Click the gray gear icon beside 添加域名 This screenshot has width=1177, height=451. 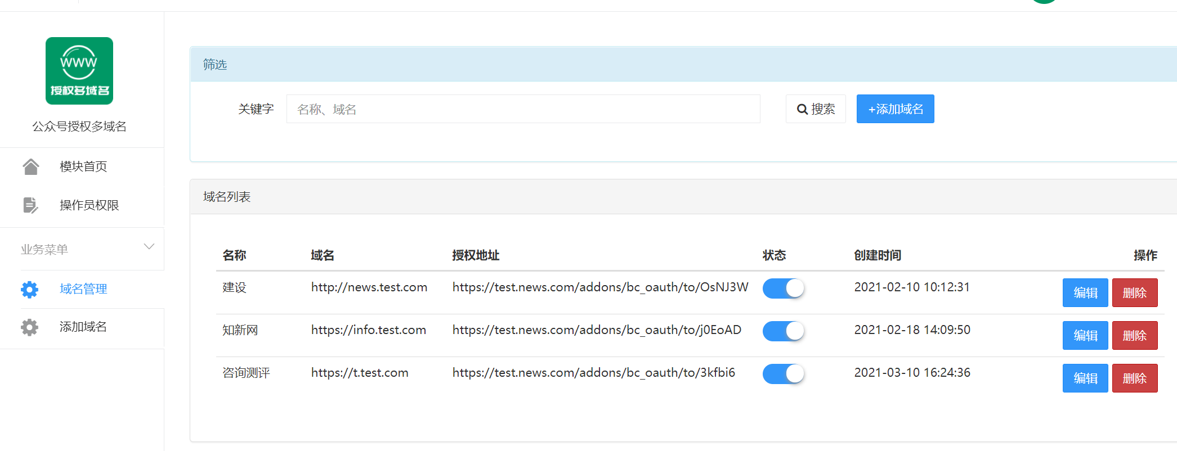[30, 327]
